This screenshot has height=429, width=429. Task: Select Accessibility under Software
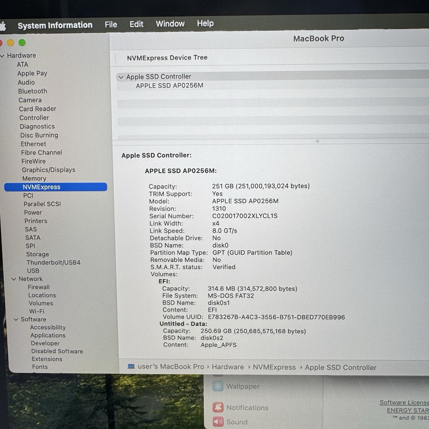[48, 327]
